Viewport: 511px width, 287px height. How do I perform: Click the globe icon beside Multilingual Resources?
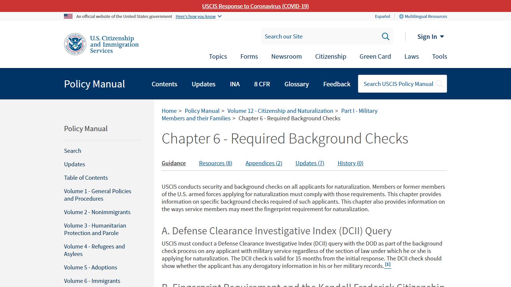point(401,16)
